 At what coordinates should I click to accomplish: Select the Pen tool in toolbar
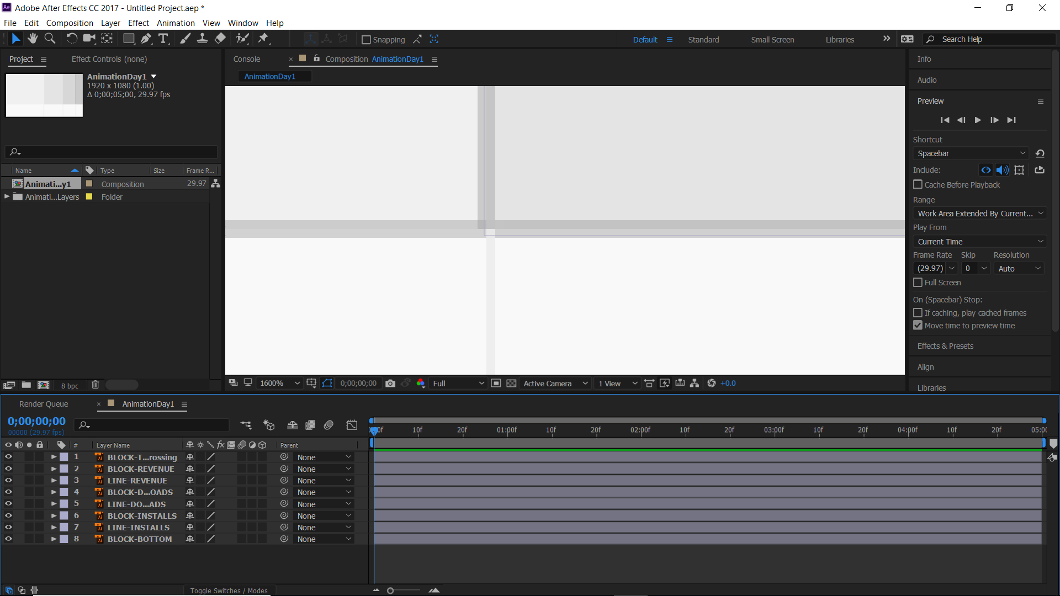[x=147, y=39]
